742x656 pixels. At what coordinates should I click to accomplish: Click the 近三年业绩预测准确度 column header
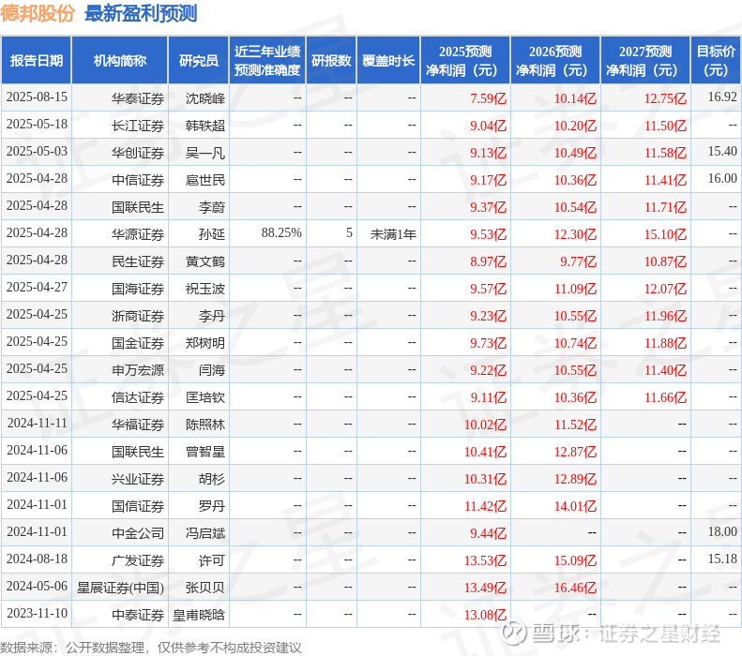(x=267, y=61)
